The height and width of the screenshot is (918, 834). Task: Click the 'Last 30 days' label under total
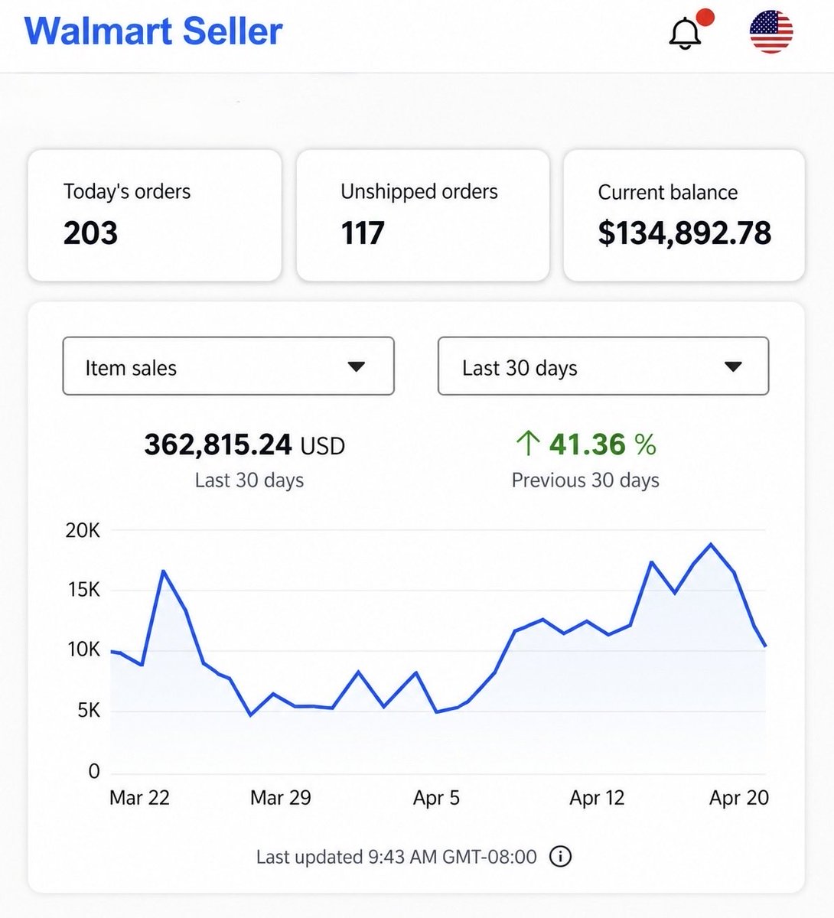[x=249, y=480]
